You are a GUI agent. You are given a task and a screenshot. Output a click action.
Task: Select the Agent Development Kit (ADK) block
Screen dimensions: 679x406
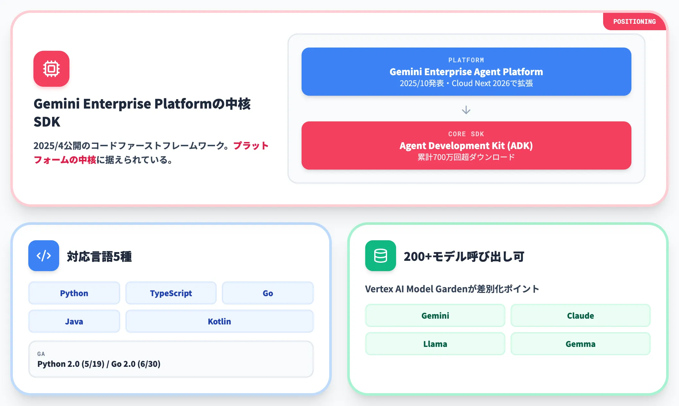tap(466, 146)
